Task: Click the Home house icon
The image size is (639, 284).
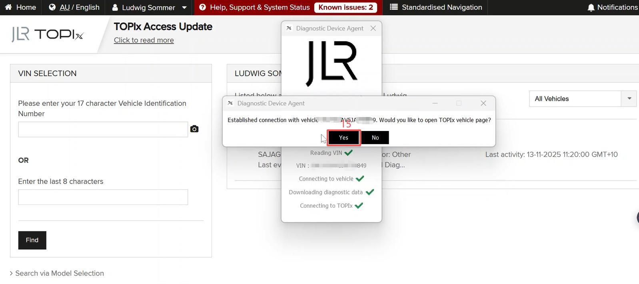Action: pyautogui.click(x=8, y=7)
